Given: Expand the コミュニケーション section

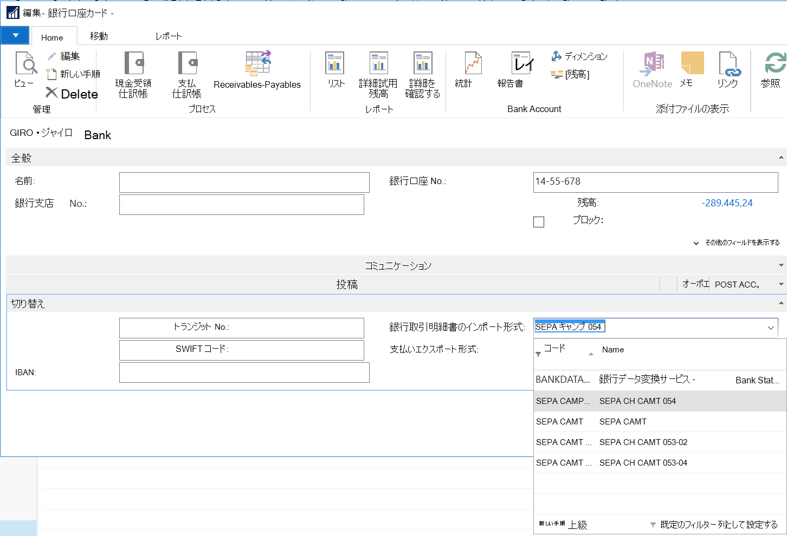Looking at the screenshot, I should point(781,265).
